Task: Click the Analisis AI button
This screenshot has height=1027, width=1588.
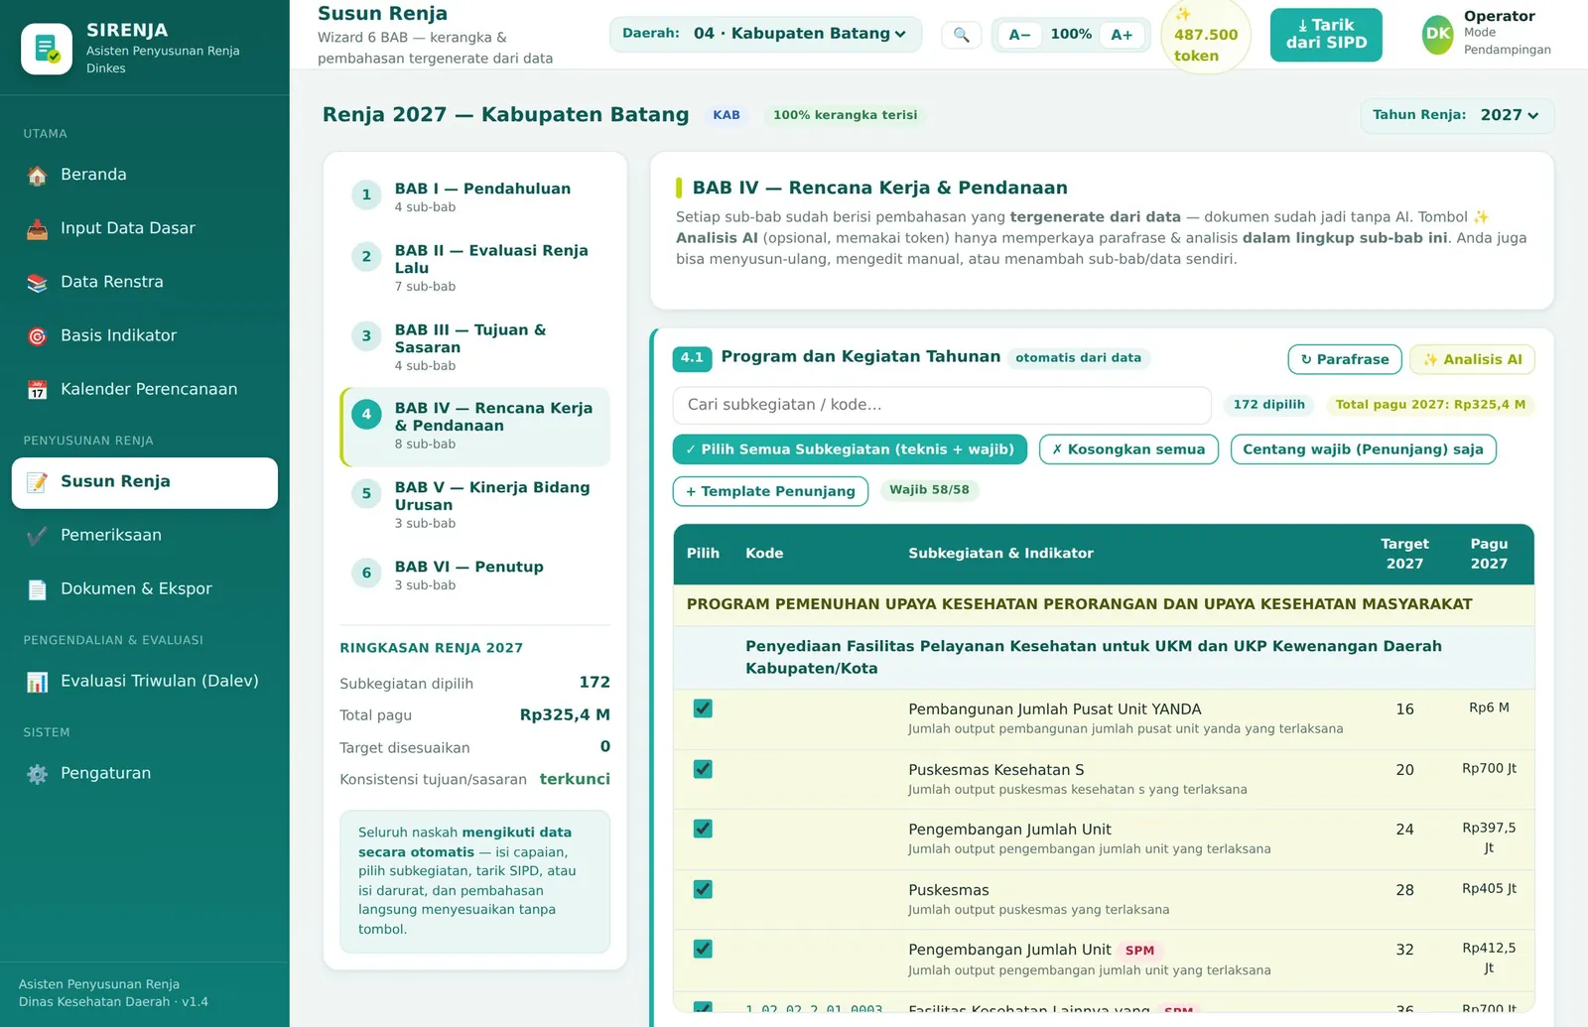Action: (1472, 359)
